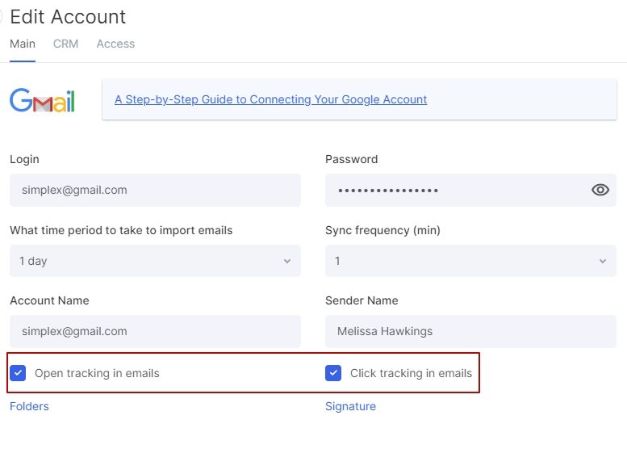Expand the import time period dropdown
The width and height of the screenshot is (627, 449).
click(x=155, y=261)
